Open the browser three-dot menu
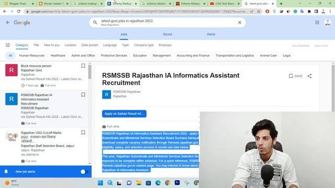This screenshot has width=335, height=188. tap(330, 11)
